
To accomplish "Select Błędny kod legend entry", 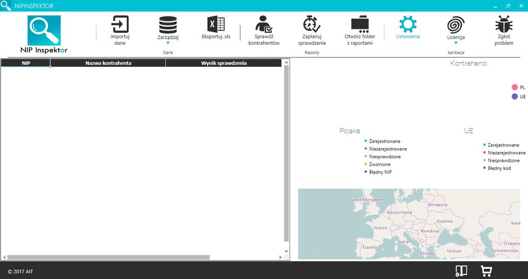I will [x=497, y=168].
